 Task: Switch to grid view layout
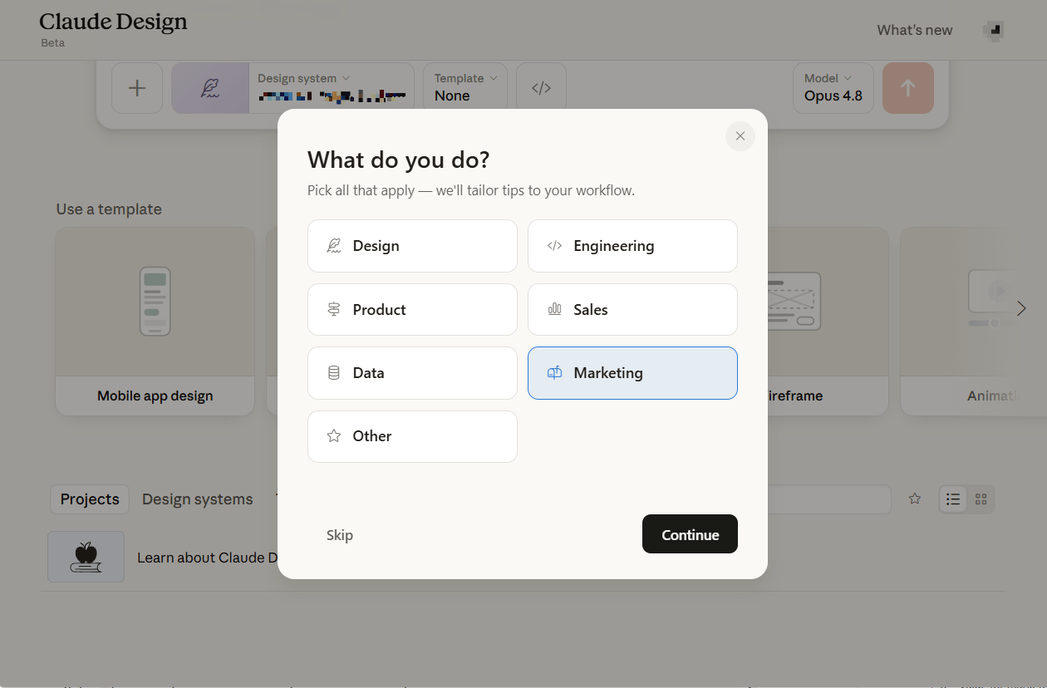tap(981, 499)
